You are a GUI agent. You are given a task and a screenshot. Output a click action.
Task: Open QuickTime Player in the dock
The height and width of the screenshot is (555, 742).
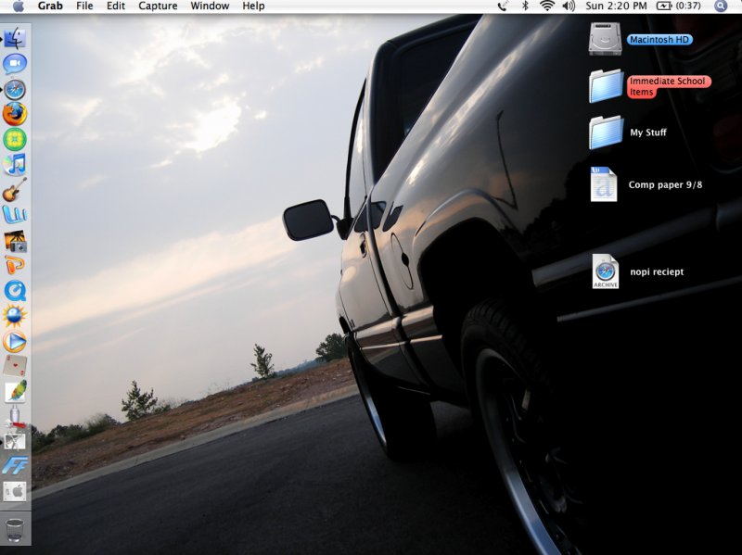point(15,291)
